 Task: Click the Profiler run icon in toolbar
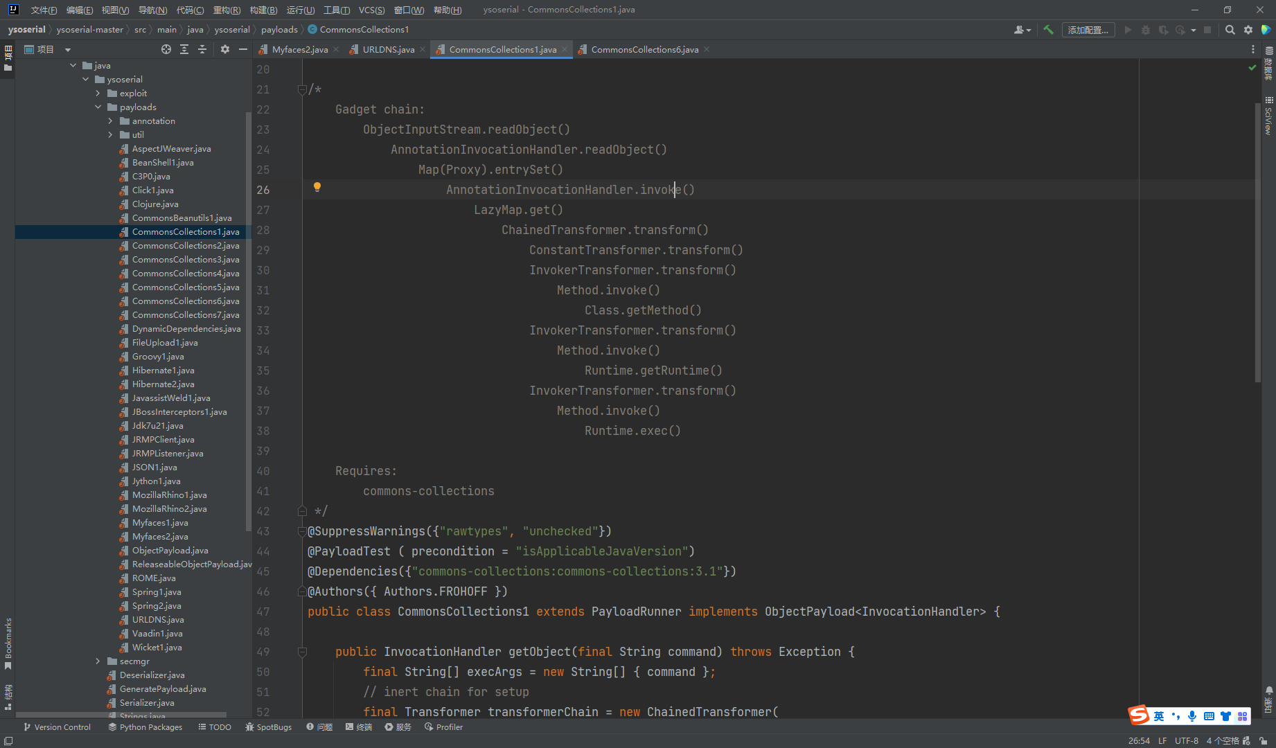1180,30
